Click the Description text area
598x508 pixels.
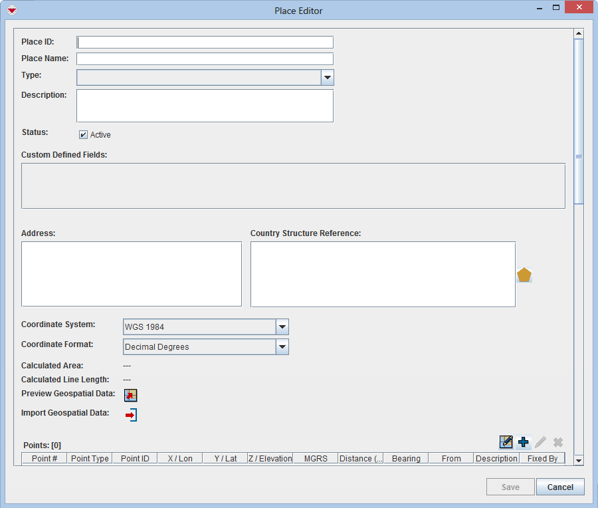click(205, 105)
